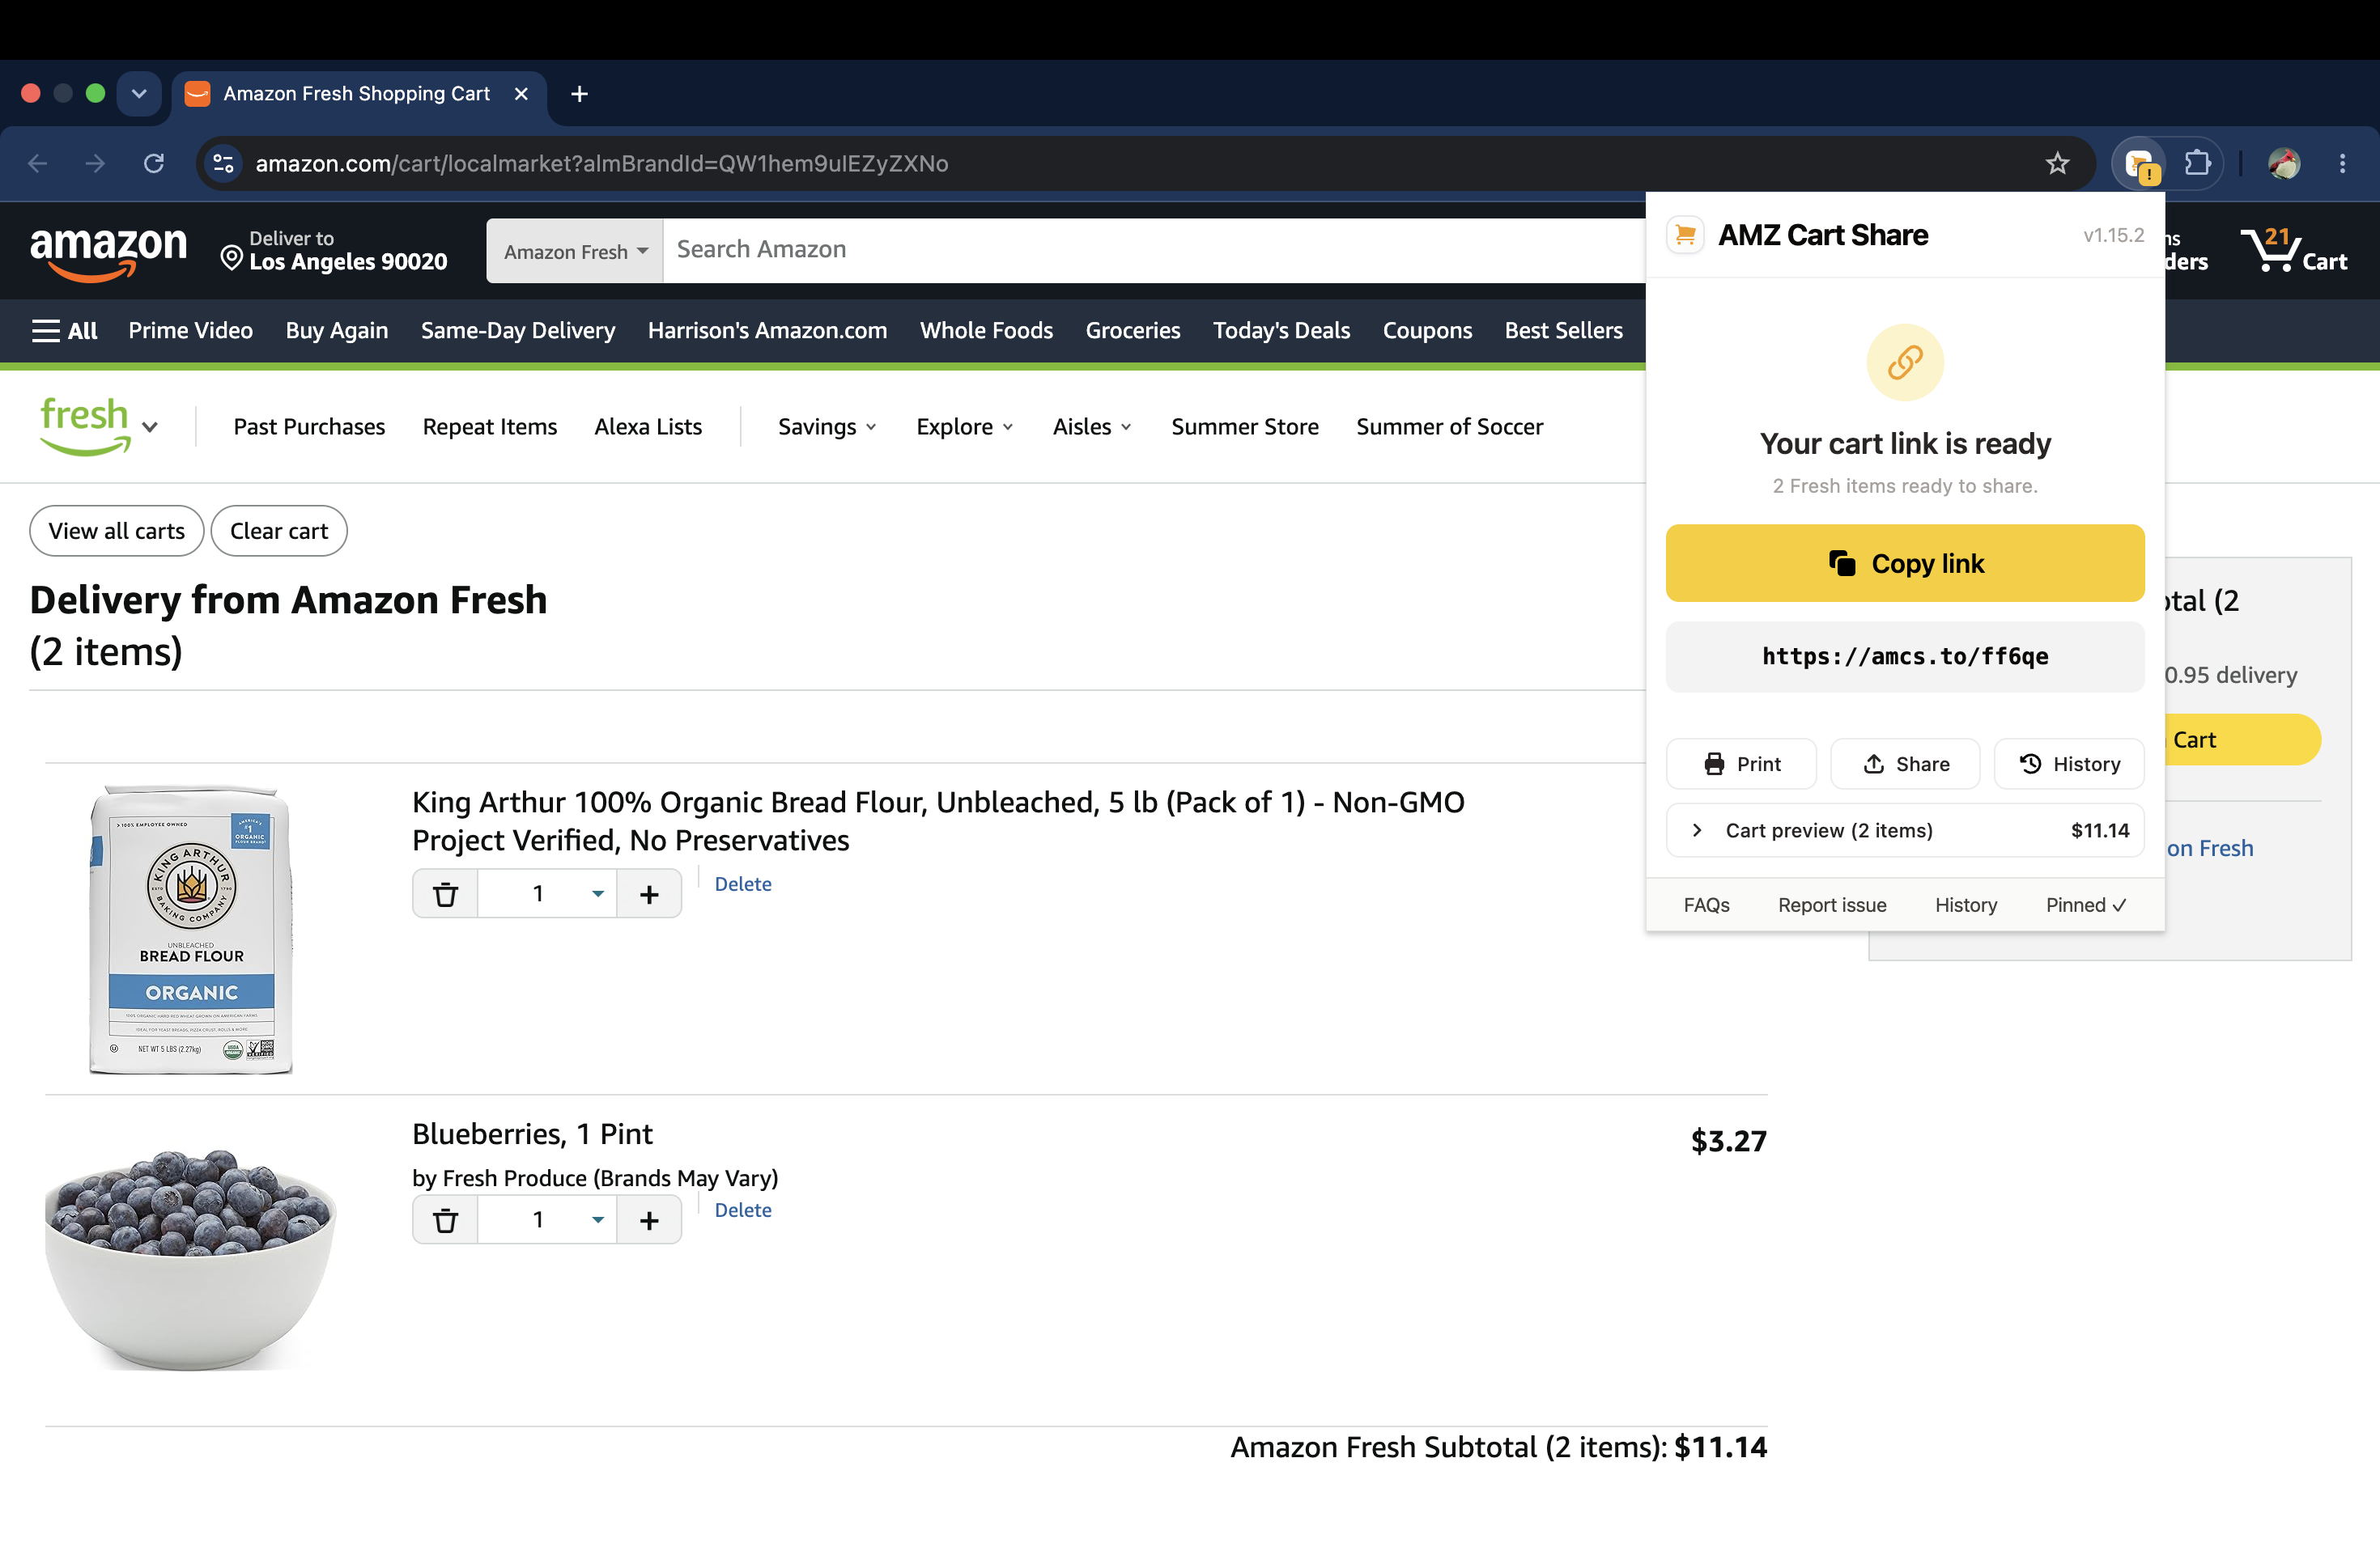Open Chrome's three-dot menu
Image resolution: width=2380 pixels, height=1547 pixels.
pos(2342,163)
